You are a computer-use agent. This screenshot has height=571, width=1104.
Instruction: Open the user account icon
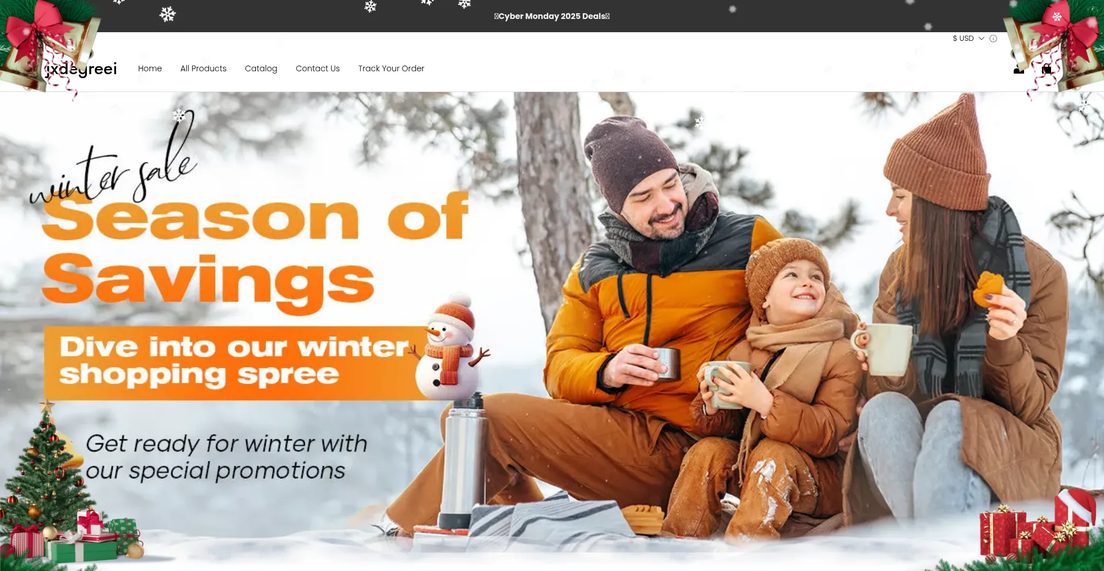pyautogui.click(x=1018, y=70)
